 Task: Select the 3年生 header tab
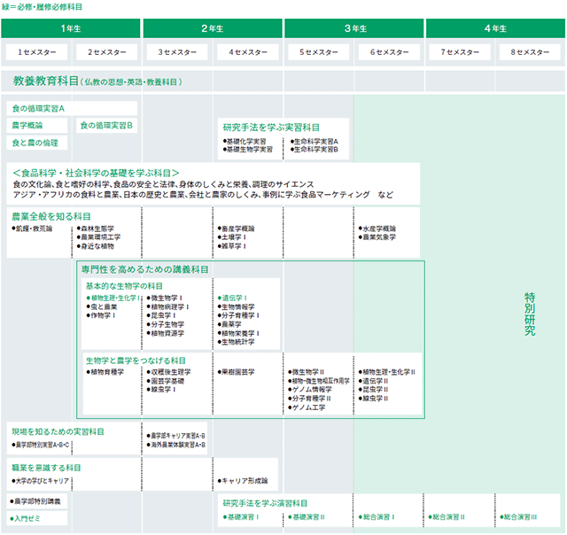pyautogui.click(x=353, y=28)
